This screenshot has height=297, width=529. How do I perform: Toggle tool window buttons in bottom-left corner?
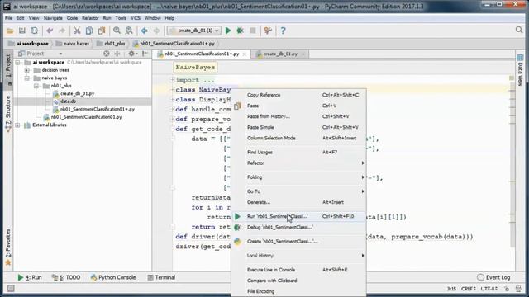[11, 288]
